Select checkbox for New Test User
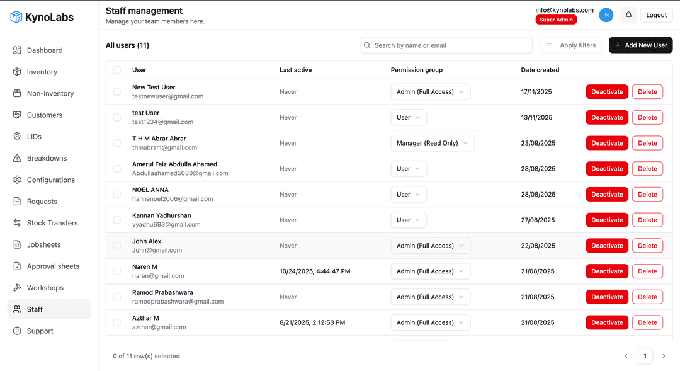 [117, 92]
